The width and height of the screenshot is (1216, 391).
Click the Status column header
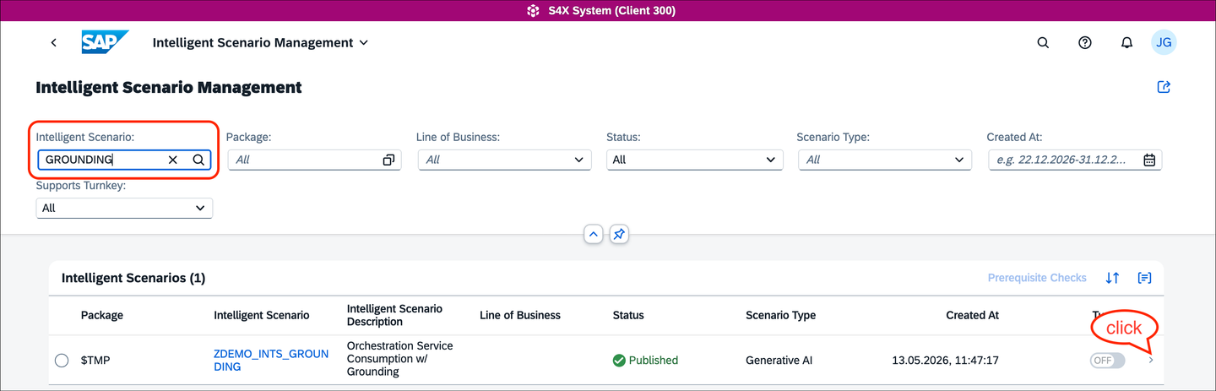[x=628, y=315]
